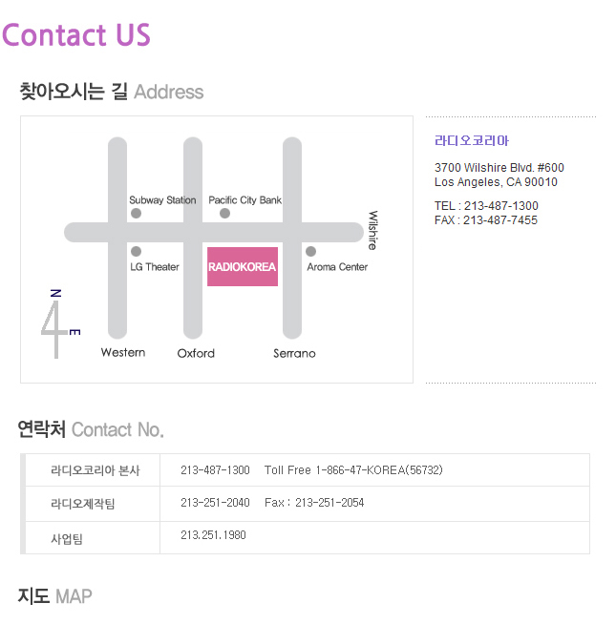Click the vertical Wilshire street label
616x624 pixels.
[372, 230]
